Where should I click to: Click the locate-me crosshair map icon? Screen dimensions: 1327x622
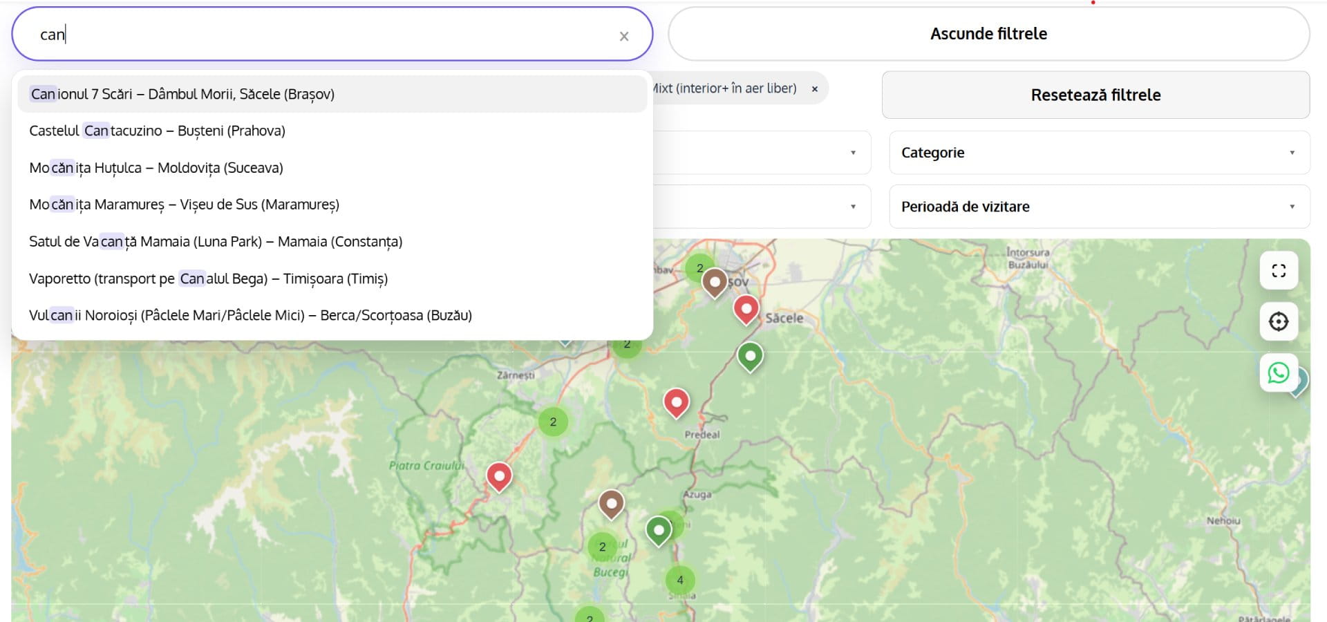click(x=1279, y=321)
